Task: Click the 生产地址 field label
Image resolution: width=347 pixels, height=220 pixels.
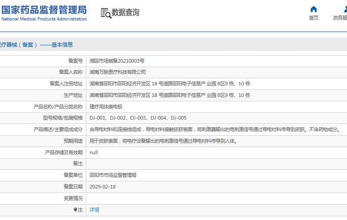Action: coord(73,95)
